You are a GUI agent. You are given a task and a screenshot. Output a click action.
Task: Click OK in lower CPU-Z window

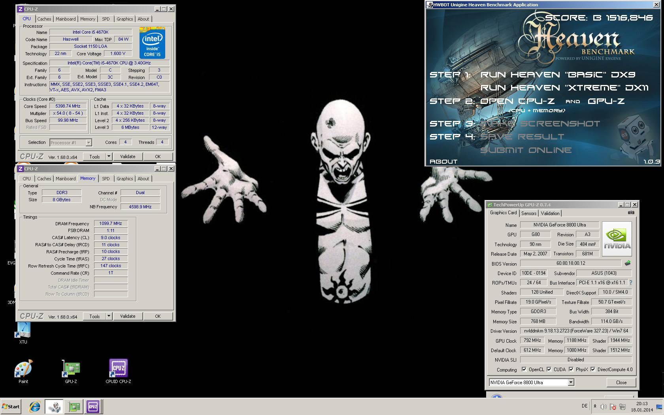pos(158,316)
